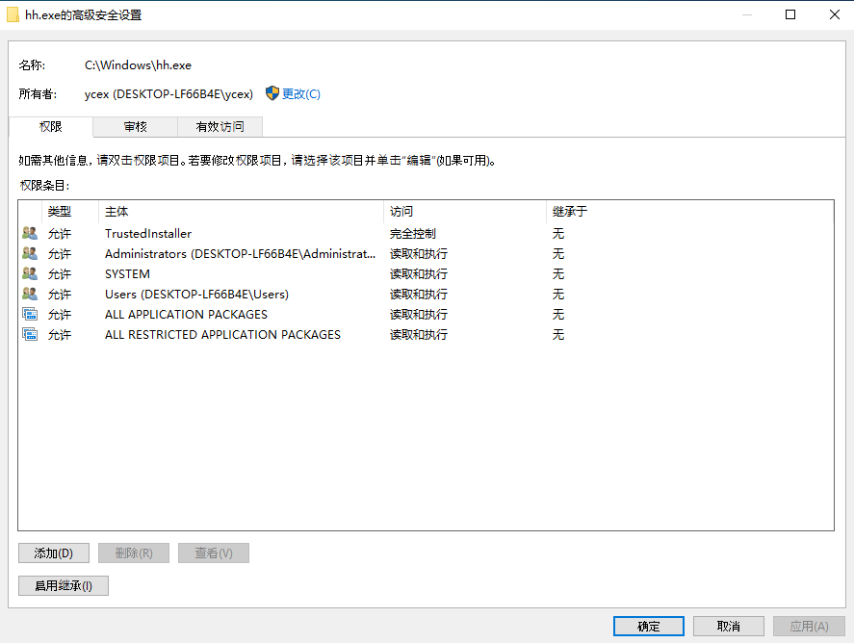Image resolution: width=854 pixels, height=643 pixels.
Task: Click the shield icon next to 更改(C)
Action: (x=272, y=93)
